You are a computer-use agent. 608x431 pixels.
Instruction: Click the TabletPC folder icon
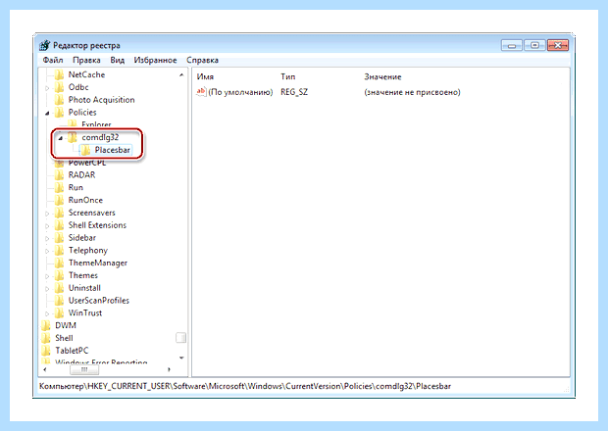46,351
